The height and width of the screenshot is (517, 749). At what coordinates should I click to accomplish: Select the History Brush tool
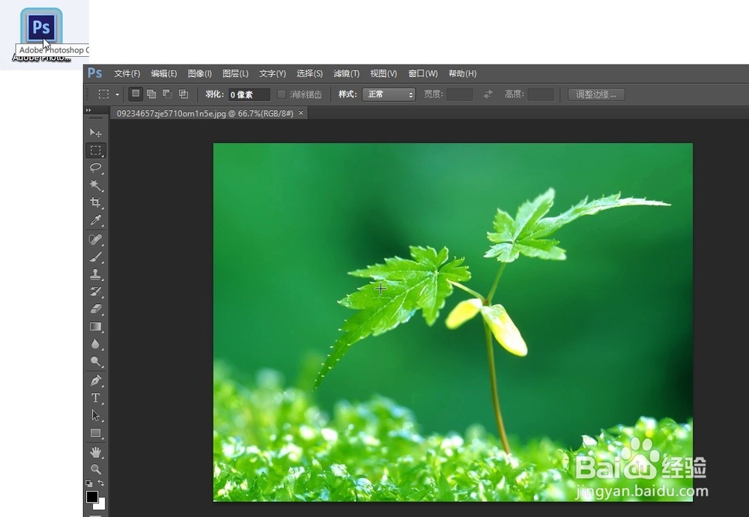point(96,291)
